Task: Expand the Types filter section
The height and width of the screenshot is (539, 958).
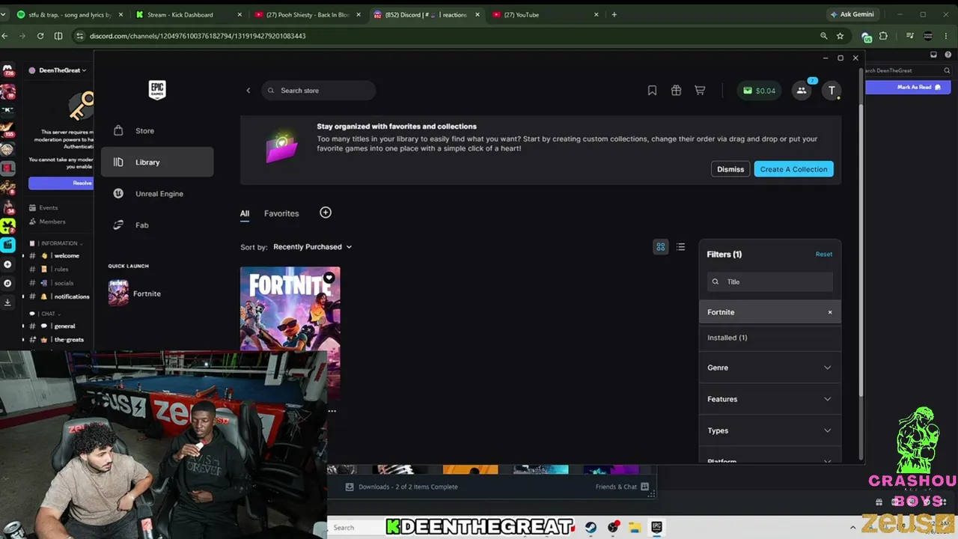Action: pos(770,430)
